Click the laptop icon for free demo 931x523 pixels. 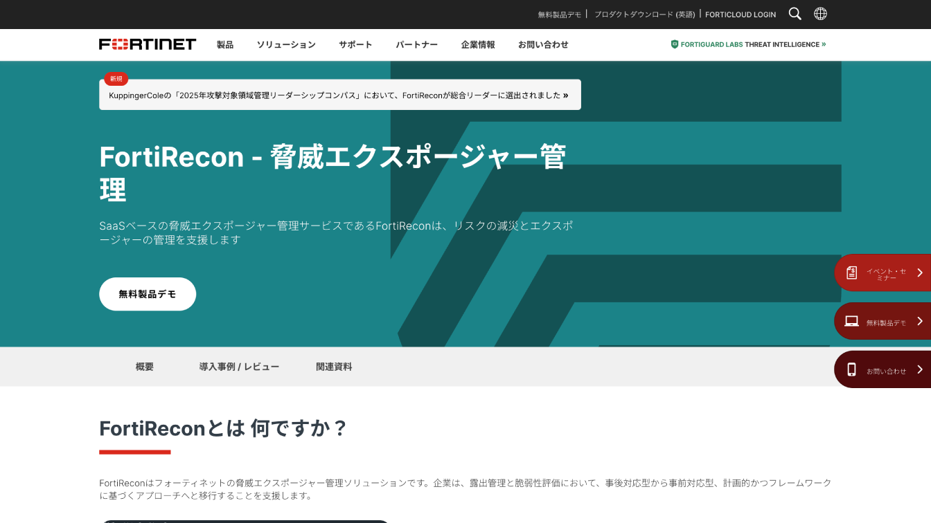pos(852,321)
